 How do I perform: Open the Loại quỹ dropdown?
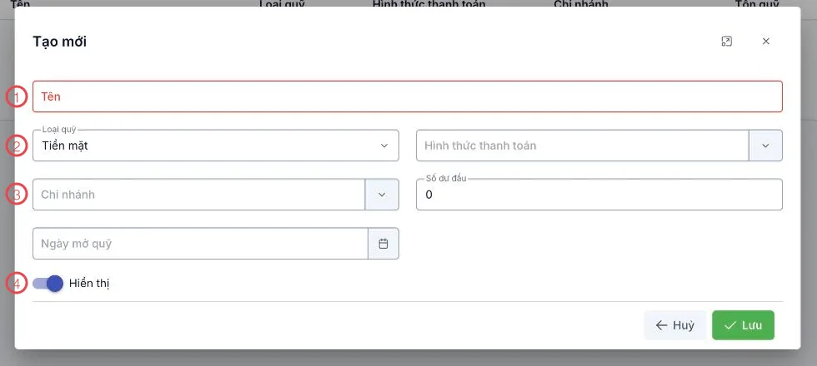click(216, 146)
